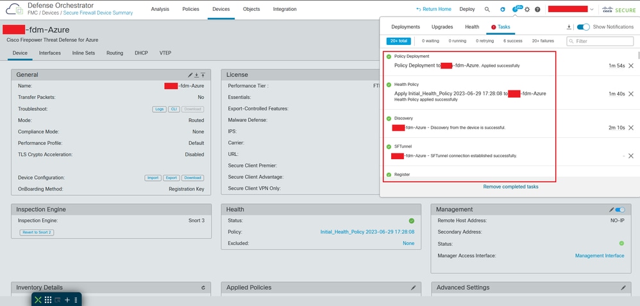Click the Defense Orchestrator cloud logo

click(x=15, y=8)
